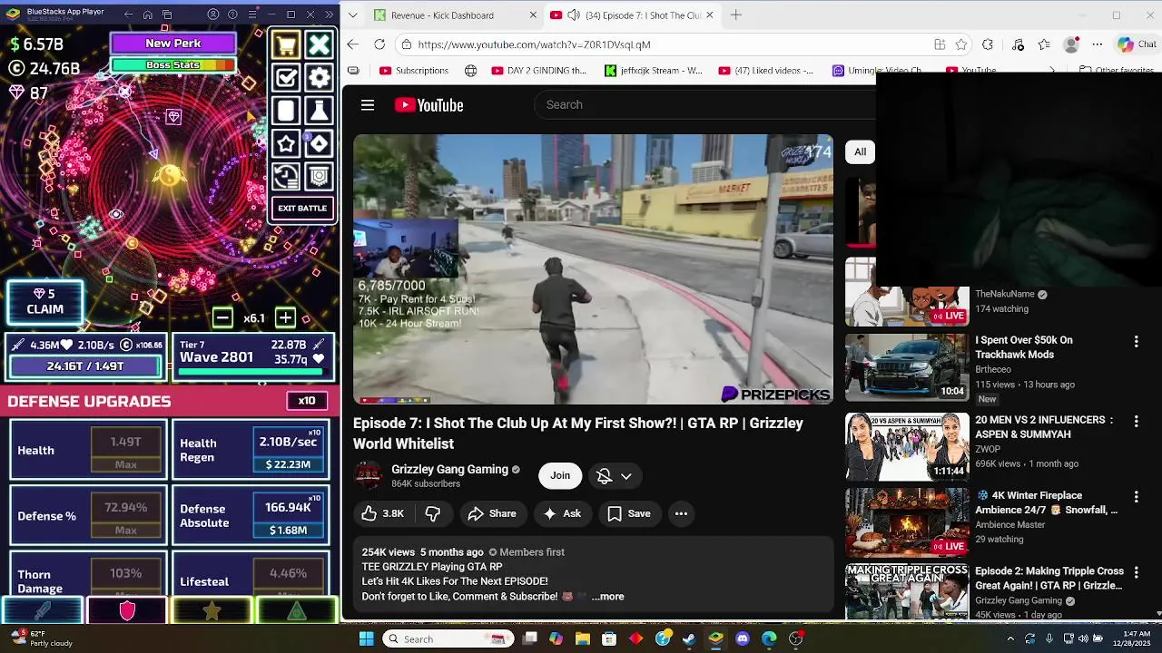Open the Boss Stats bar
Screen dimensions: 1162x653
(x=173, y=65)
